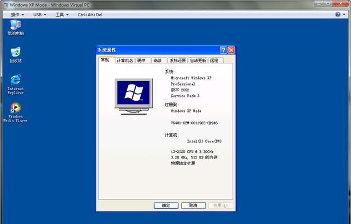This screenshot has width=351, height=224.
Task: Click the 'Professional' edition text
Action: 183,84
